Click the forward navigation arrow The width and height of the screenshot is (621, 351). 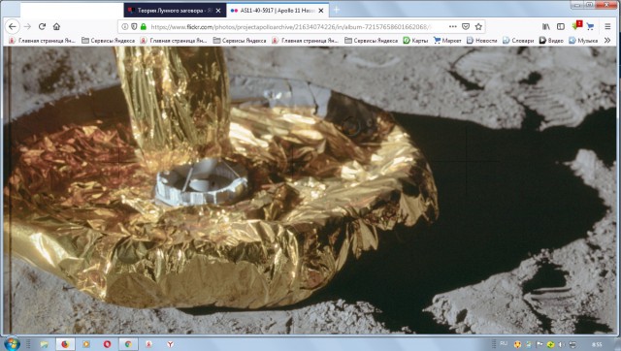click(27, 27)
